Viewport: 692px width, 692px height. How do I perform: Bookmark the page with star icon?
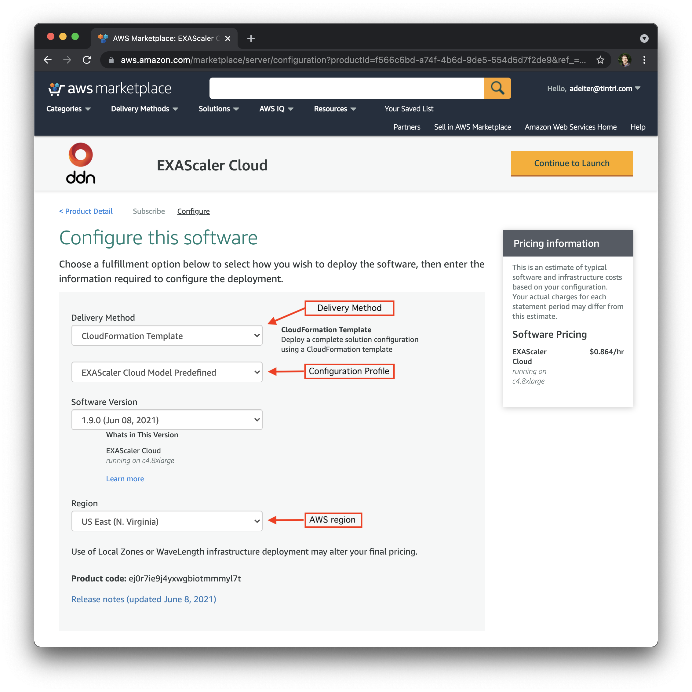click(600, 60)
